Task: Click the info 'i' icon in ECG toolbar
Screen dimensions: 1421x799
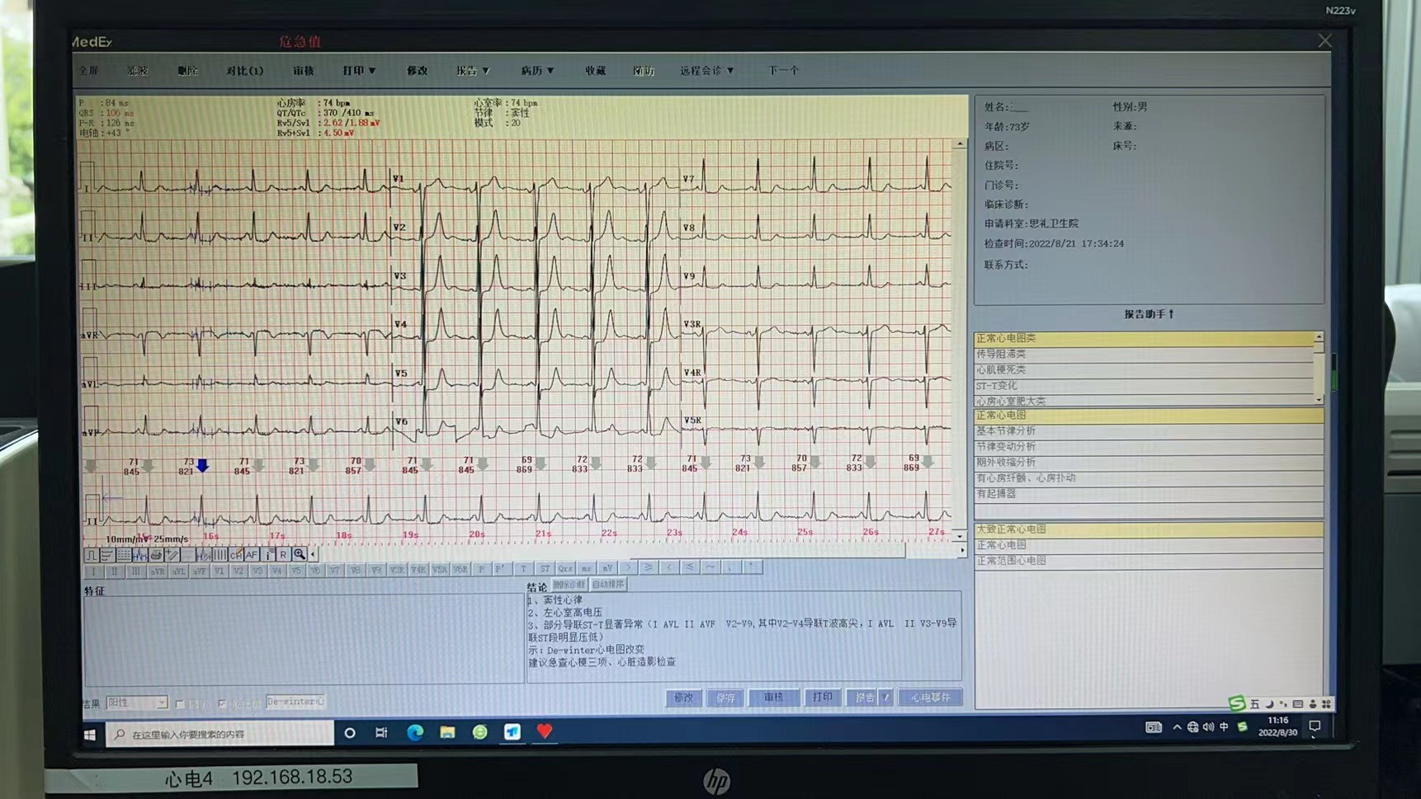Action: pos(268,555)
